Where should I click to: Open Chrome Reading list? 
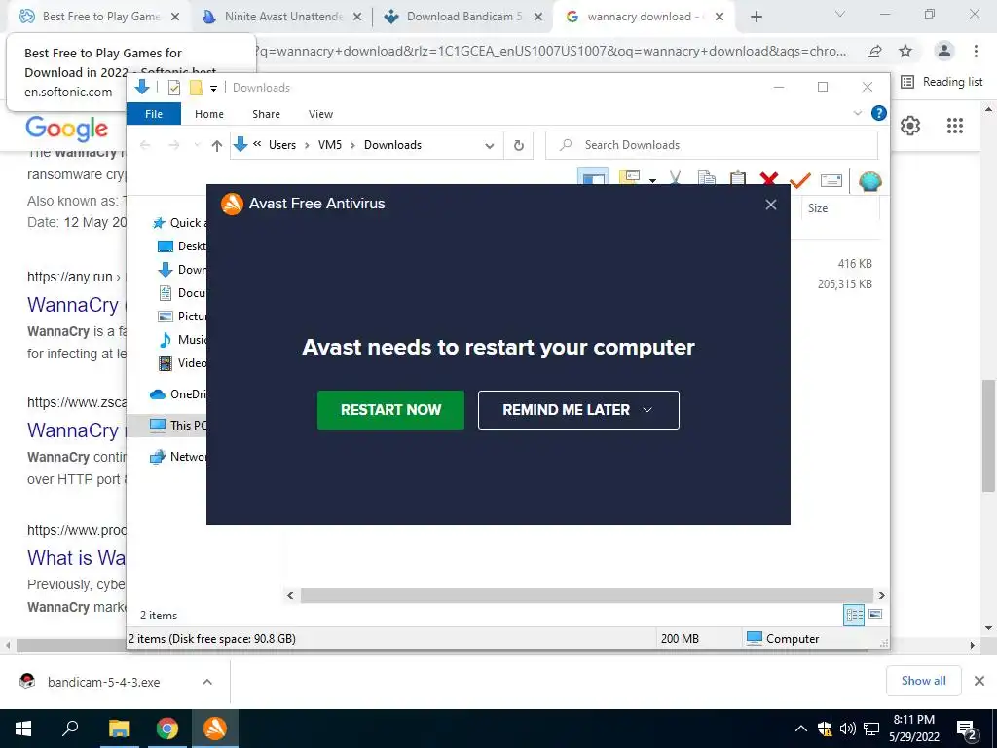942,82
